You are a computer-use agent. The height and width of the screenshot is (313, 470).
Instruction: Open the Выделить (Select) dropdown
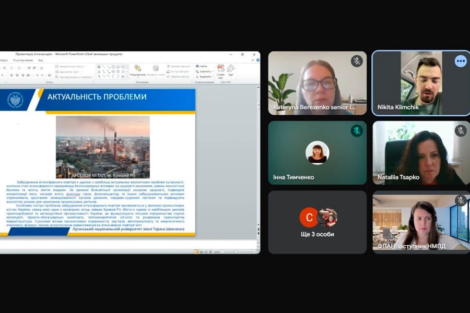click(204, 77)
